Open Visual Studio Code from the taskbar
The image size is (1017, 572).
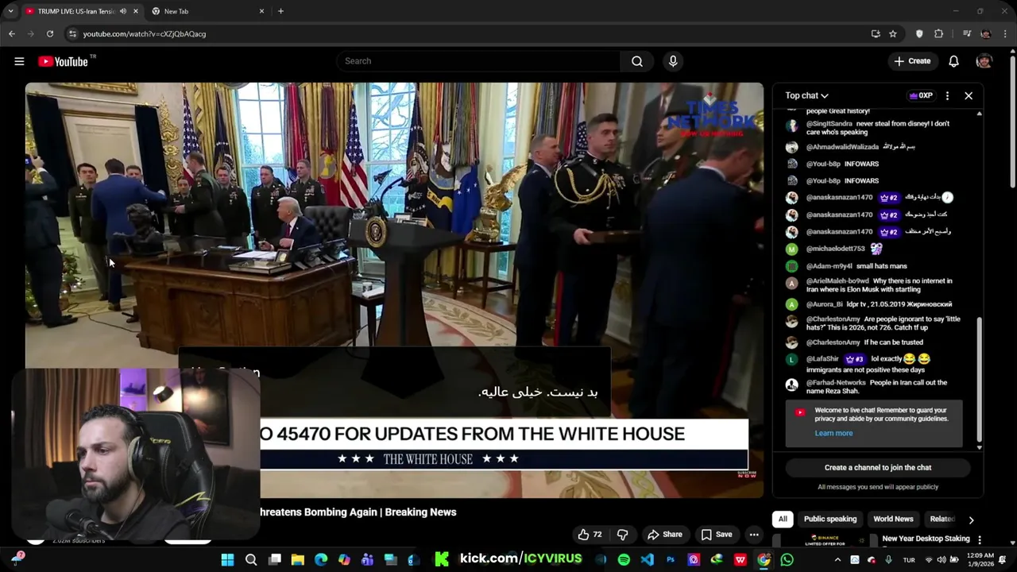tap(648, 560)
